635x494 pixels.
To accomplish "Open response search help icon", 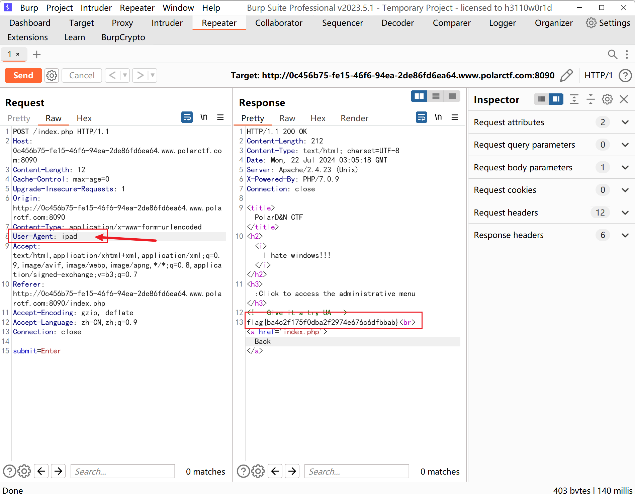I will (243, 471).
